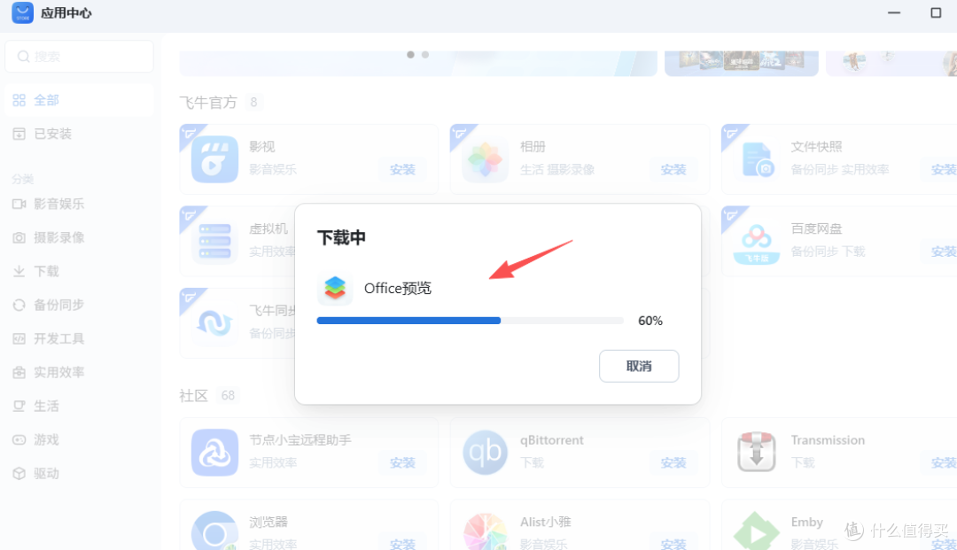Open the game banner thumbnail

[x=742, y=64]
